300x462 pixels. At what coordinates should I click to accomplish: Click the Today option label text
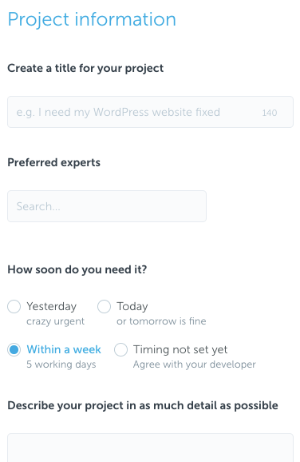tap(132, 307)
